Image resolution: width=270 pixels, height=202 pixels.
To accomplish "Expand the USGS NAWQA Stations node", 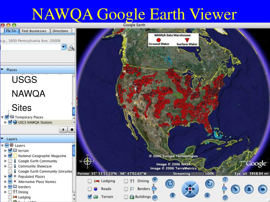I will coord(6,122).
